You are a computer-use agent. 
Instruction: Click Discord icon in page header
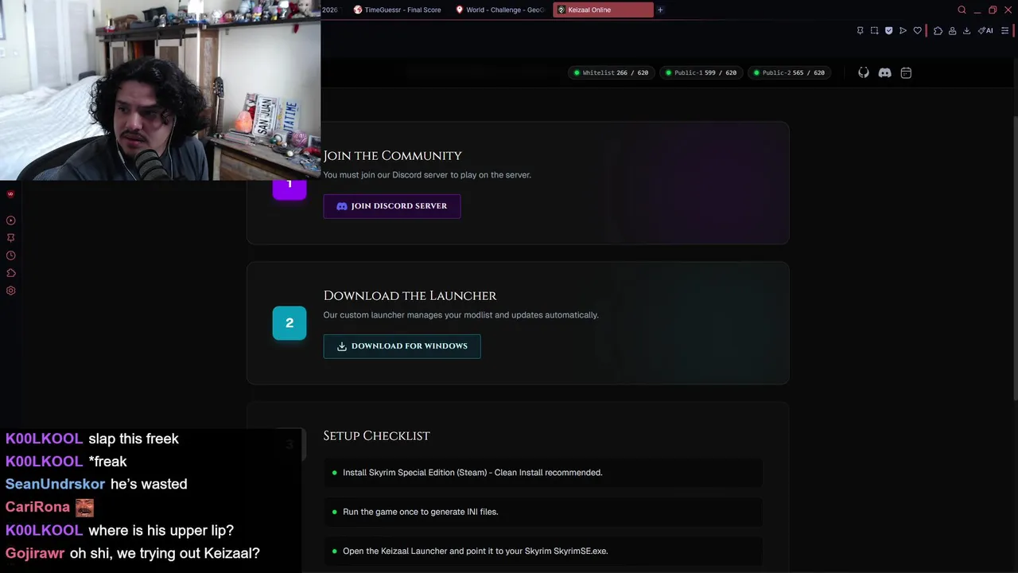(884, 72)
